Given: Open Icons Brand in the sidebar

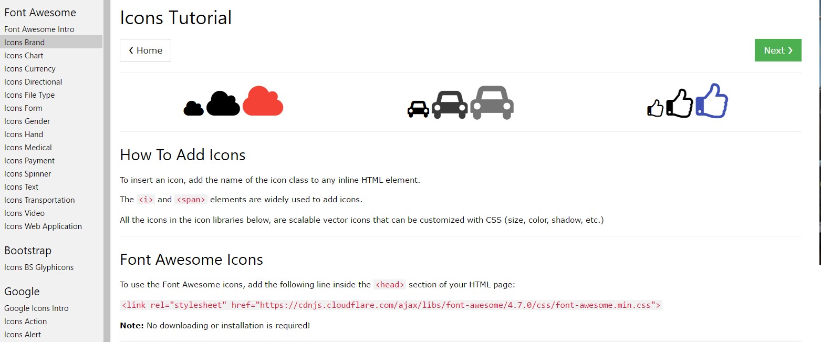Looking at the screenshot, I should pos(25,43).
